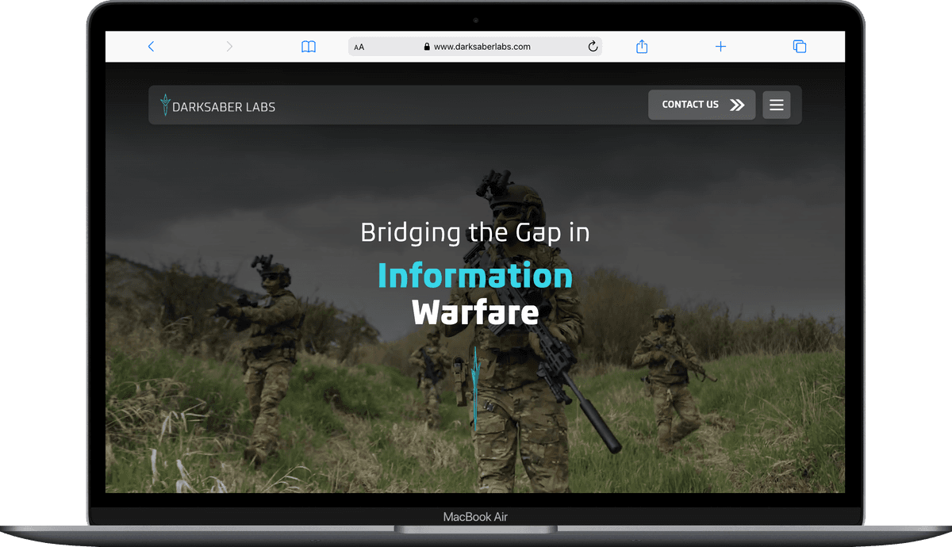Click the DARKSABER LABS brand name
Image resolution: width=952 pixels, height=547 pixels.
point(224,107)
